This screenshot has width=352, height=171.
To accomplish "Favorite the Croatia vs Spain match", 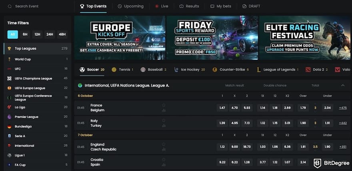I will (164, 159).
